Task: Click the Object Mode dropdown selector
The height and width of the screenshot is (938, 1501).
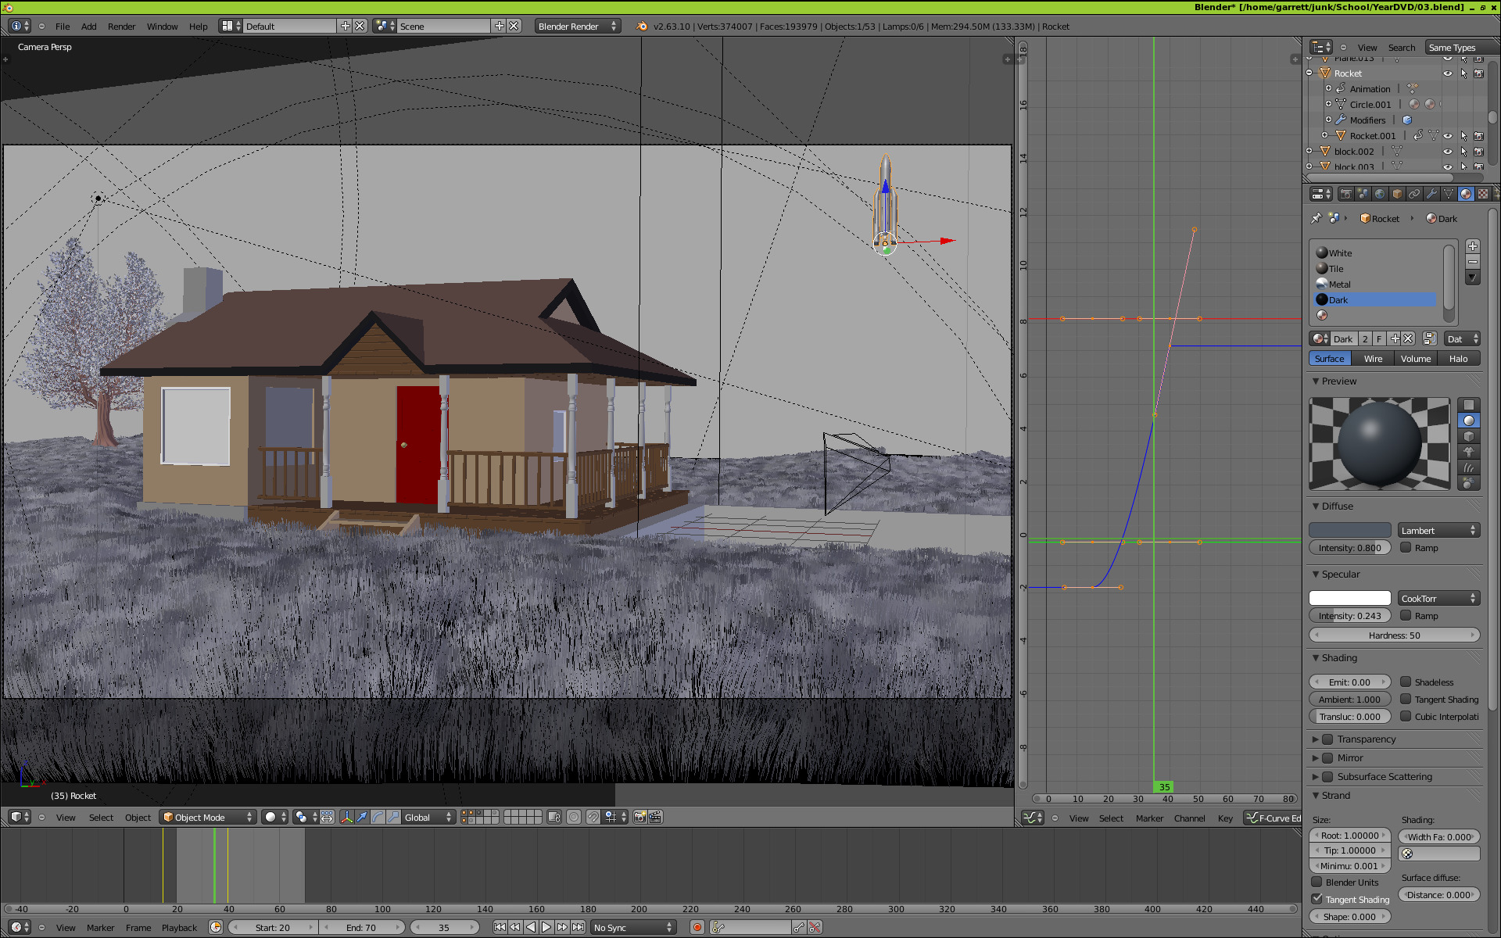Action: pyautogui.click(x=207, y=817)
